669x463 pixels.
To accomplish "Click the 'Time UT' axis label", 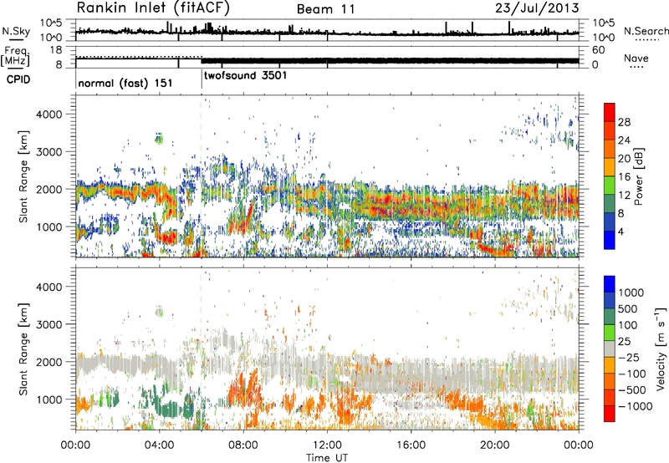I will [x=327, y=457].
